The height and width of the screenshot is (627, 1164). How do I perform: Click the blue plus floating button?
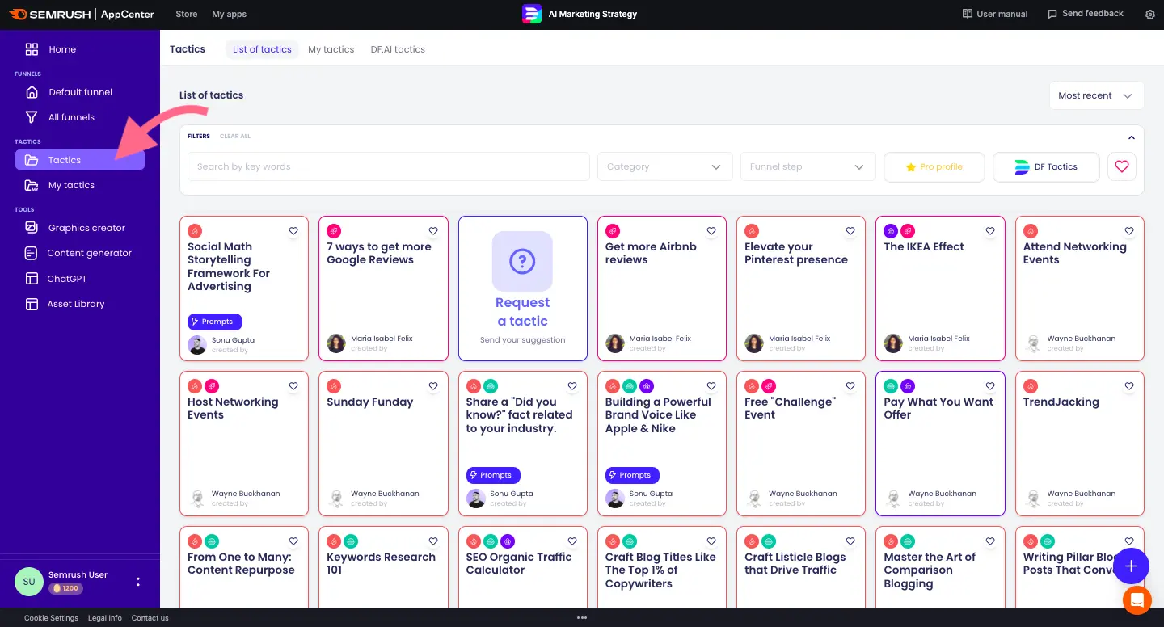tap(1131, 566)
